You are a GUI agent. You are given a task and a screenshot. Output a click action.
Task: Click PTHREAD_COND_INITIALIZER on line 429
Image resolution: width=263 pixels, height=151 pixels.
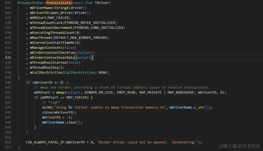[99, 28]
